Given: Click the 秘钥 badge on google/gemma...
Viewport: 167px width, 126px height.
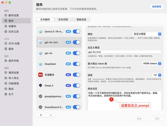Looking at the screenshot, I should 68,96.
